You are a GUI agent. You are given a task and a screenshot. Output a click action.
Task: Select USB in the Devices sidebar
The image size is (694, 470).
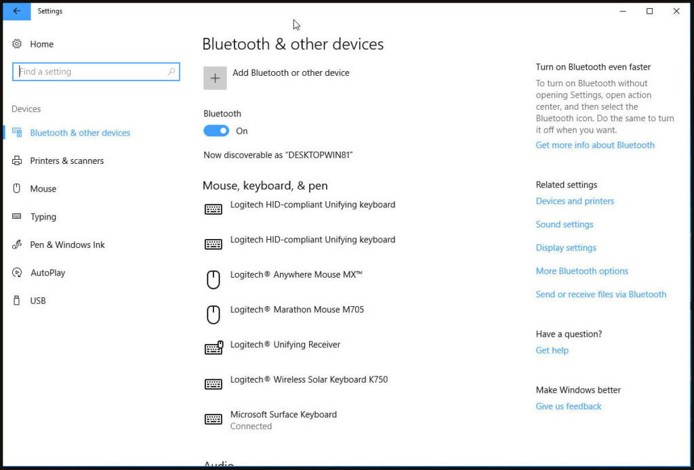pyautogui.click(x=38, y=301)
